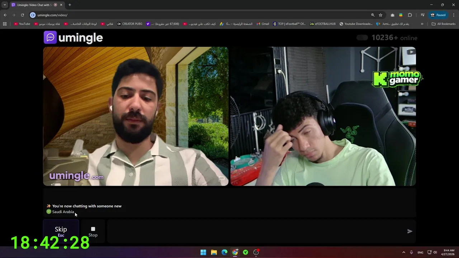The height and width of the screenshot is (258, 459).
Task: Open the network status tray icon
Action: coord(429,252)
